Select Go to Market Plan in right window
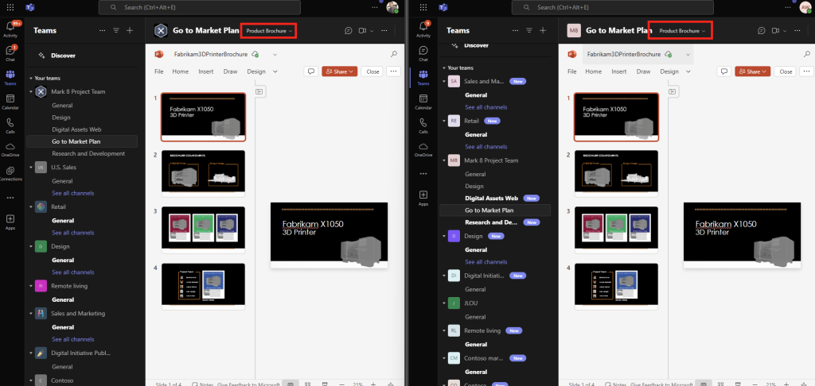This screenshot has height=386, width=815. pos(489,210)
